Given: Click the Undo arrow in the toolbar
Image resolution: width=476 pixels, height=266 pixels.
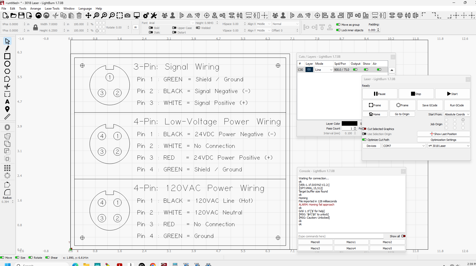Looking at the screenshot, I should (x=39, y=16).
